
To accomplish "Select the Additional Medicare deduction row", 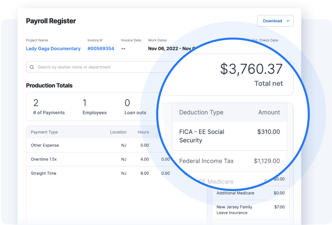I will pyautogui.click(x=235, y=193).
